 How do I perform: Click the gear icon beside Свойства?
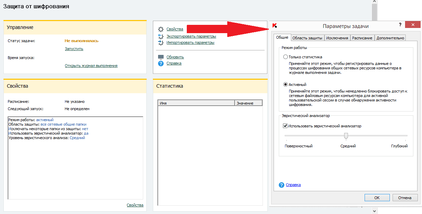160,29
